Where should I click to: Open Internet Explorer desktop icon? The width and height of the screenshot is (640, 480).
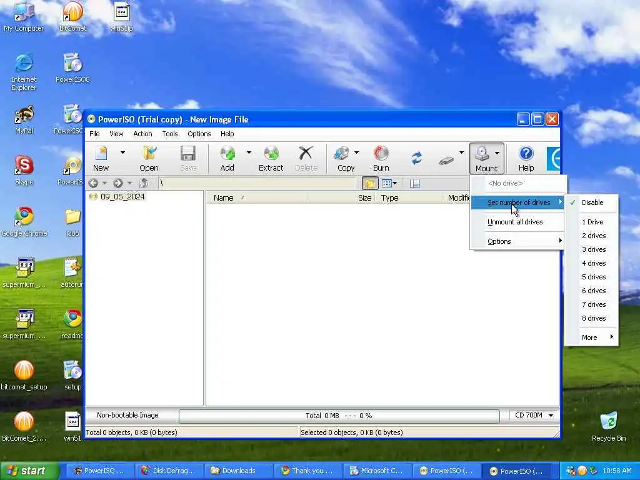click(x=24, y=71)
